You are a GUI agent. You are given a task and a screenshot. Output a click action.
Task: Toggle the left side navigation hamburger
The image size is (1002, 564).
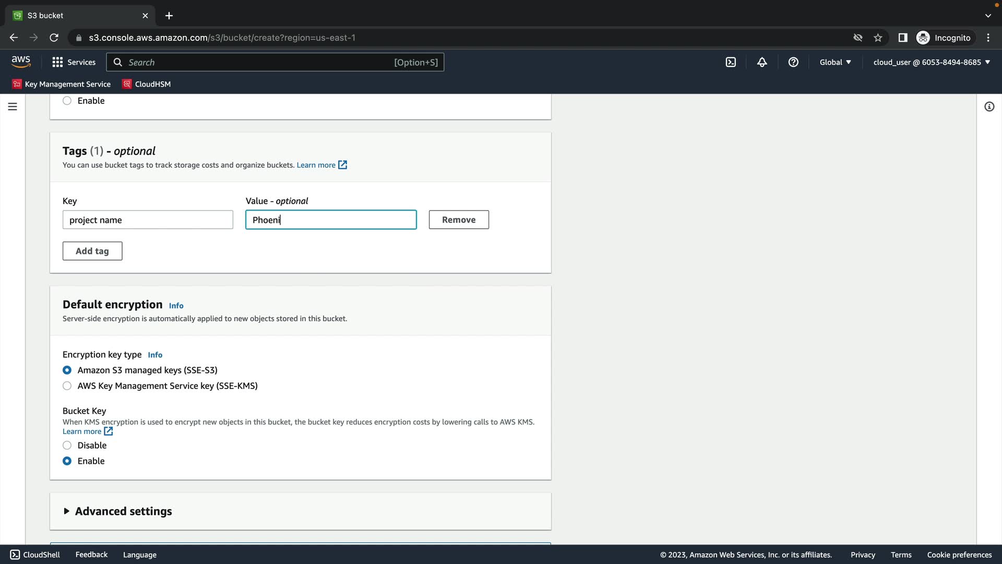pyautogui.click(x=13, y=107)
